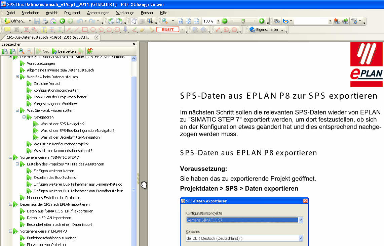
Task: Select the text Select tool
Action: (150, 21)
